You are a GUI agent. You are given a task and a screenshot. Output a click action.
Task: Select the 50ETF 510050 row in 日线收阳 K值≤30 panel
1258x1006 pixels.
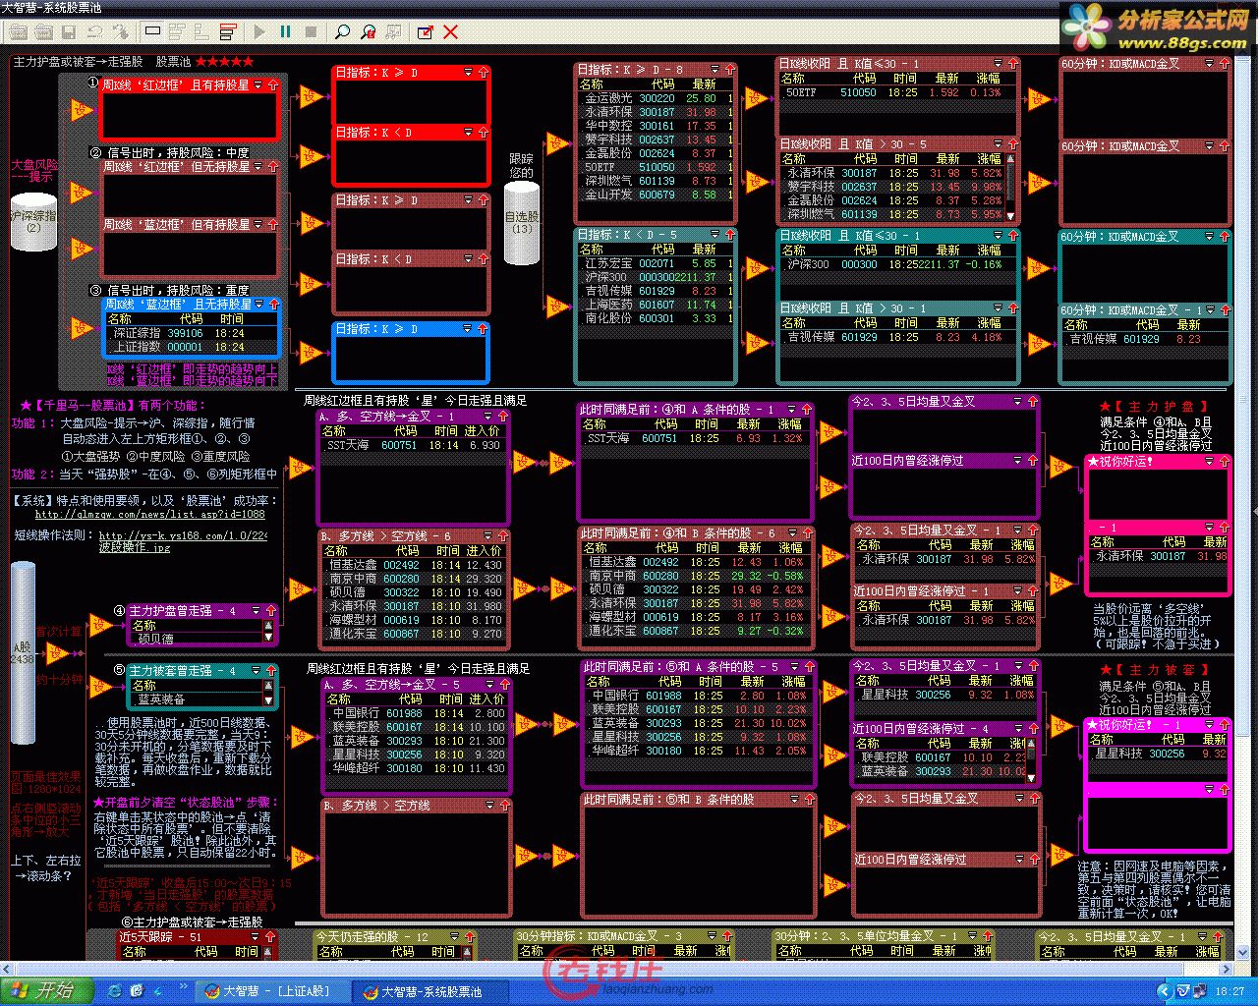[896, 92]
